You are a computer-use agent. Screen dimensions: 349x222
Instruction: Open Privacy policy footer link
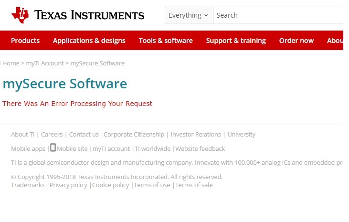coord(68,185)
